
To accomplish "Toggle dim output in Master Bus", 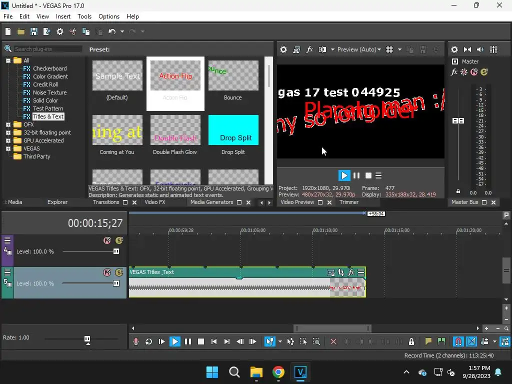I will (480, 49).
